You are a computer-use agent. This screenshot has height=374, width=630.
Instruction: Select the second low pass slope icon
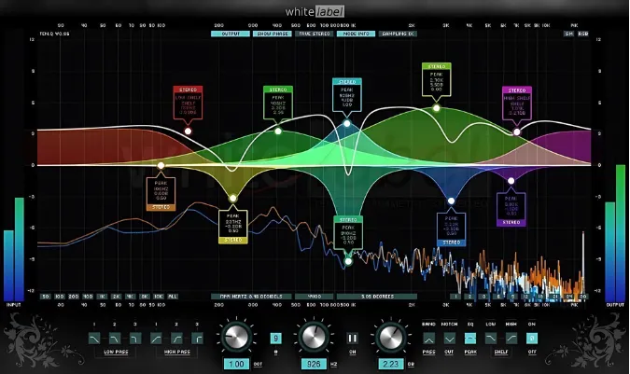point(115,339)
